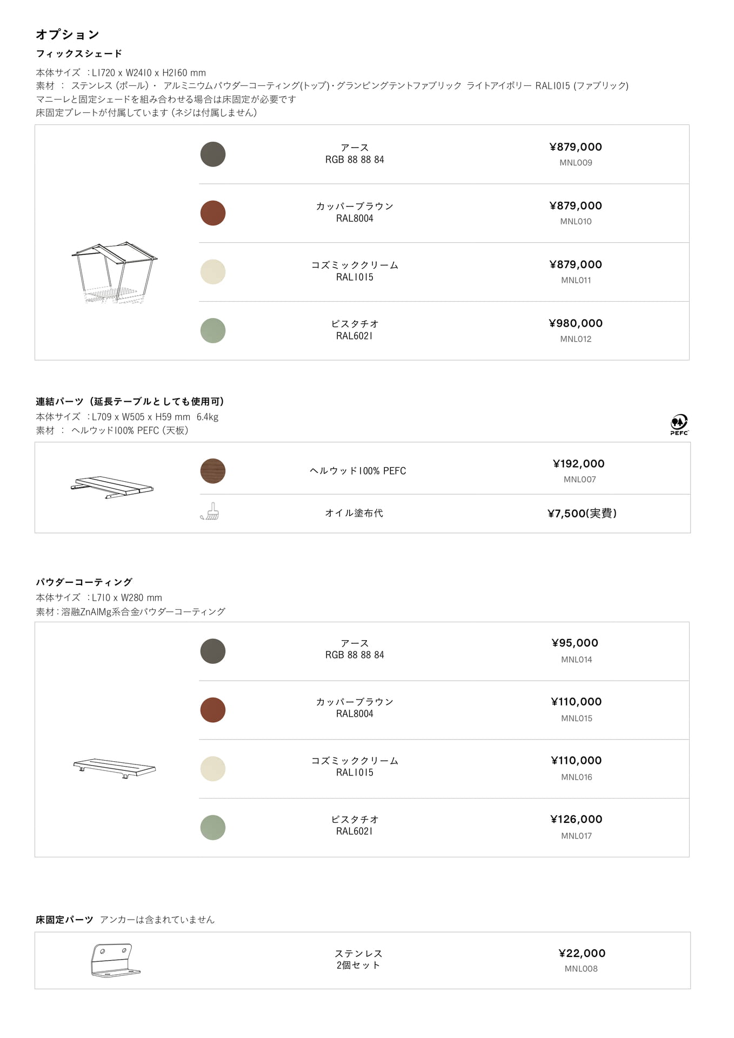Click product code MNL007
The width and height of the screenshot is (734, 1038).
579,480
